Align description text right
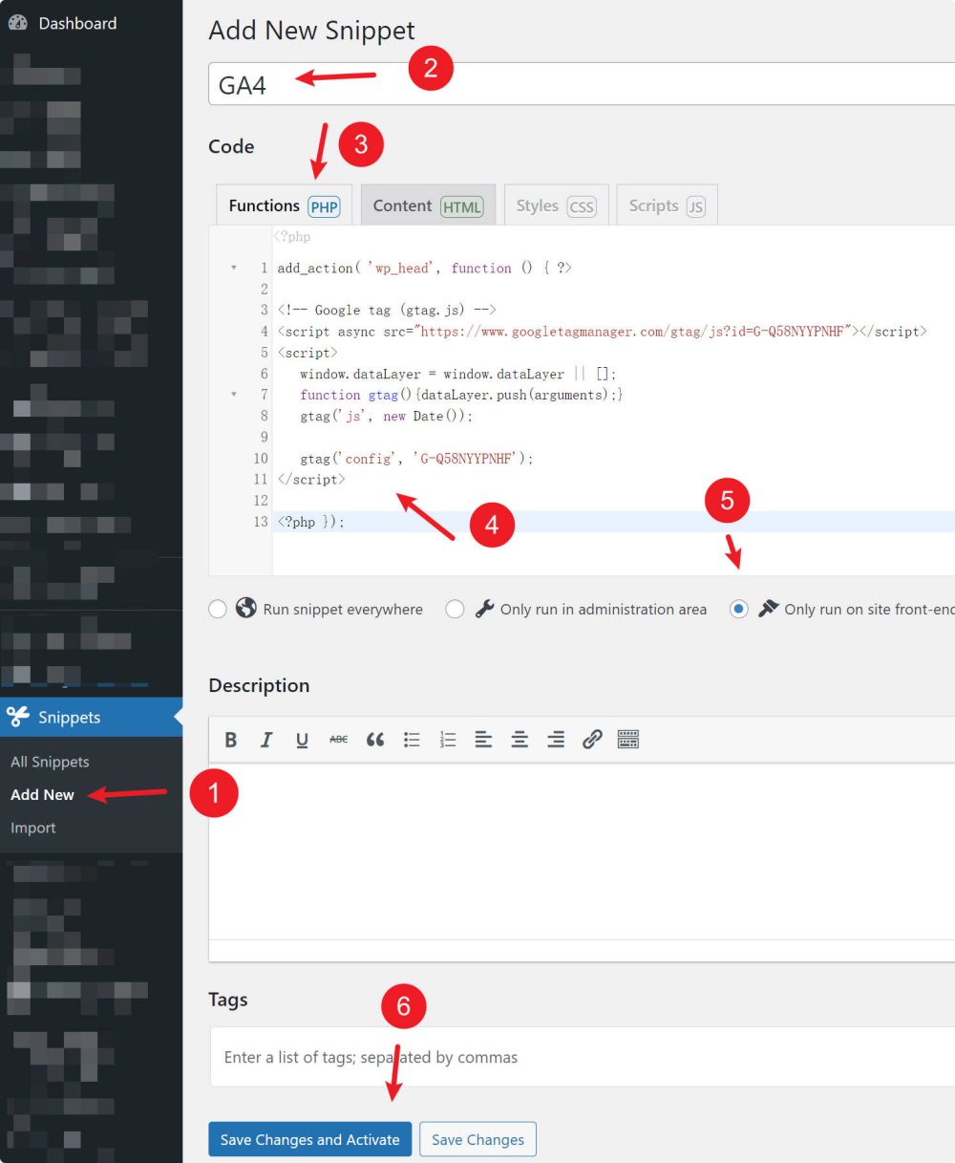Screen dimensions: 955x1163 tap(556, 739)
